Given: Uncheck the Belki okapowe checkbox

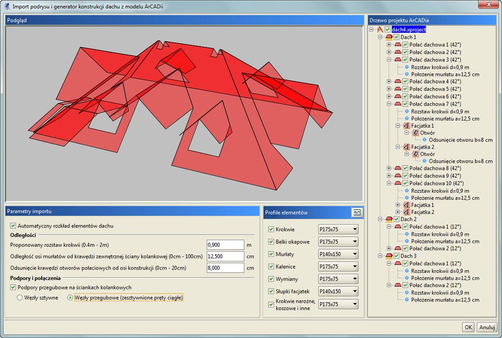Looking at the screenshot, I should [271, 242].
